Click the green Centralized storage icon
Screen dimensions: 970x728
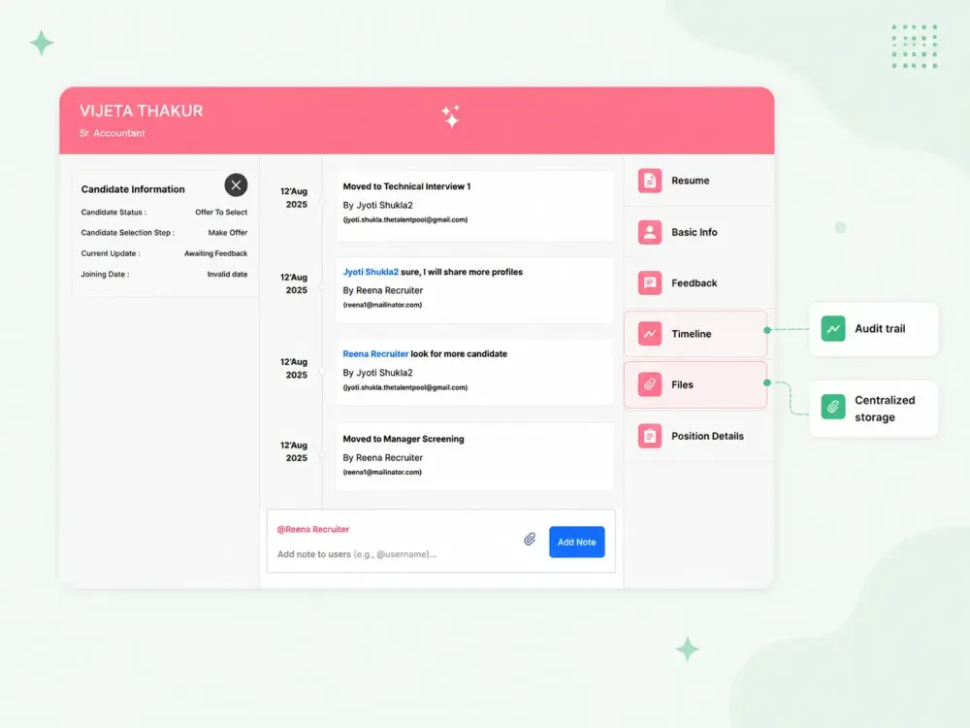pyautogui.click(x=832, y=407)
